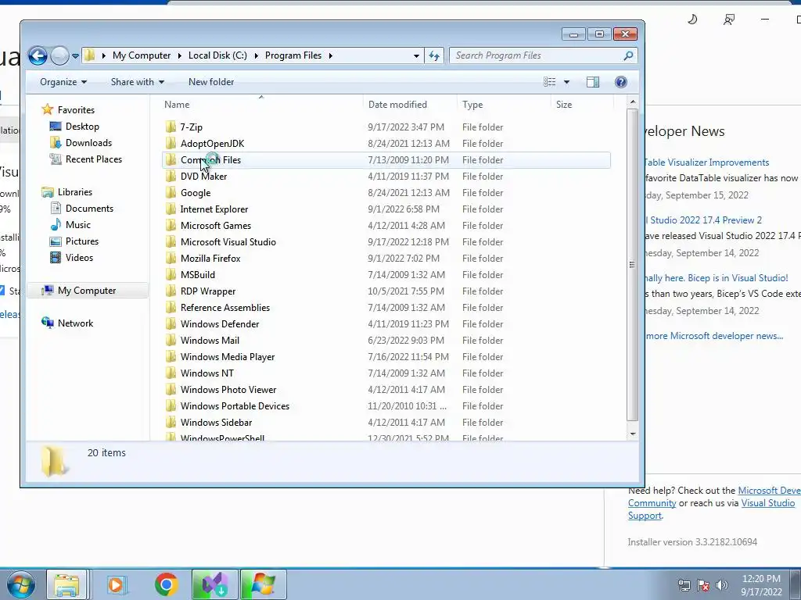Select the DVD Maker folder icon

coord(171,176)
